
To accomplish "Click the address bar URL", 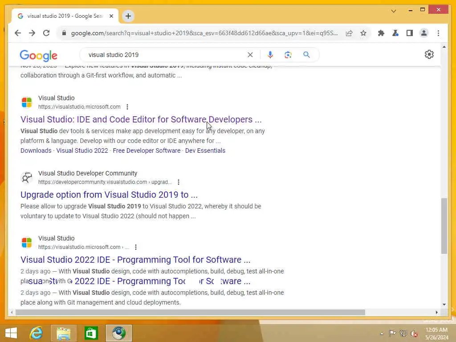I will tap(204, 33).
